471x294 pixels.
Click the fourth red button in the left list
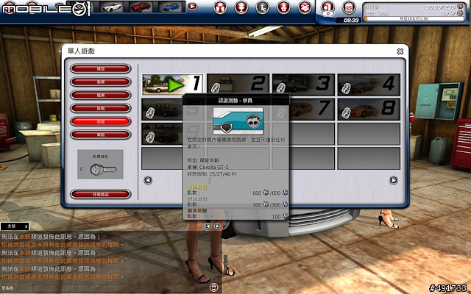101,108
